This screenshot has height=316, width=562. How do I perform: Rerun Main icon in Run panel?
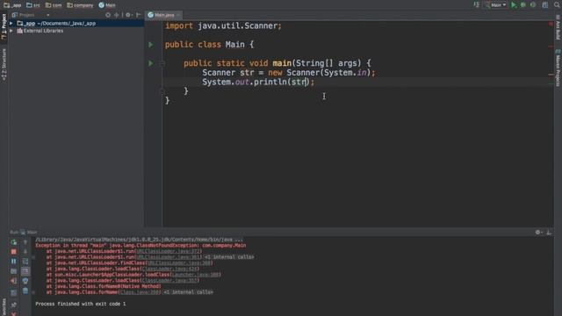point(14,242)
